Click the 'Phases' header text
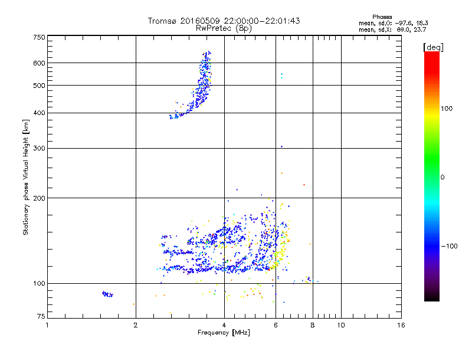This screenshot has height=354, width=472. pos(382,17)
